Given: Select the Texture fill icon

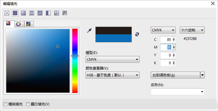Looking at the screenshot, I should 57,13.
